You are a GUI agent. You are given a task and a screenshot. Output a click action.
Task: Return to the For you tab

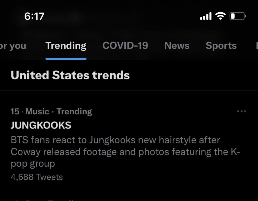click(13, 46)
